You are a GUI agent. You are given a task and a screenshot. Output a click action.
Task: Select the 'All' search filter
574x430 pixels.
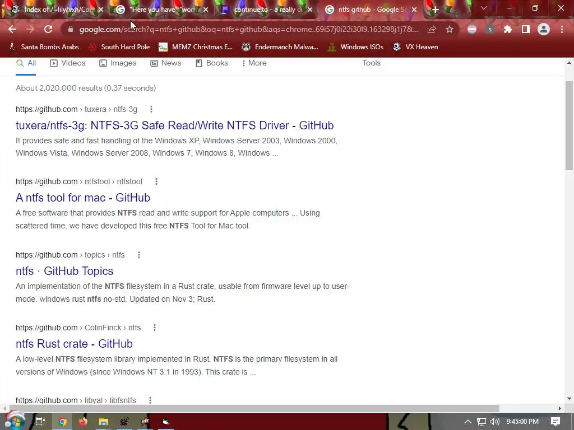click(26, 63)
